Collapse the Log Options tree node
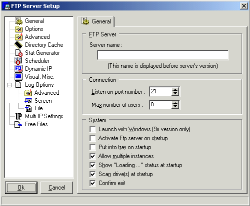Image resolution: width=250 pixels, height=206 pixels. 9,85
